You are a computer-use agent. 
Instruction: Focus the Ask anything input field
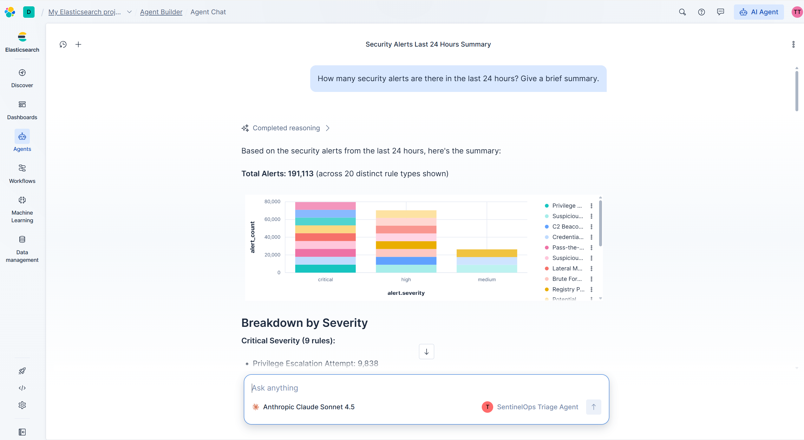pos(426,388)
